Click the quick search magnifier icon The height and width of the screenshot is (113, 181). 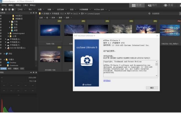(x=149, y=13)
